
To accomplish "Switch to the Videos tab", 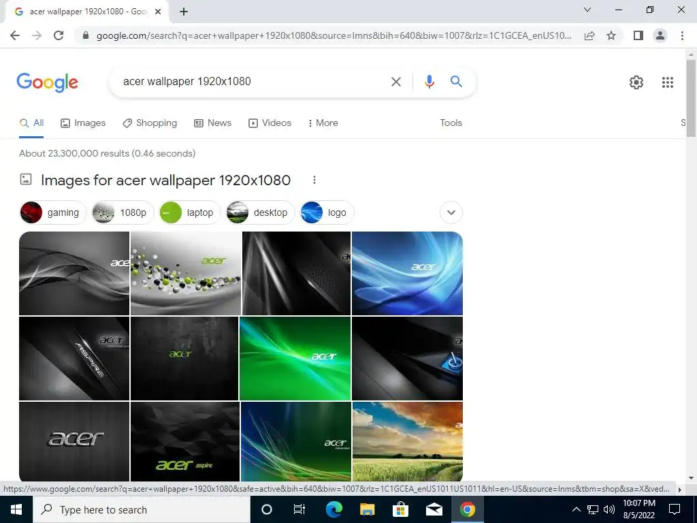I will [x=270, y=123].
